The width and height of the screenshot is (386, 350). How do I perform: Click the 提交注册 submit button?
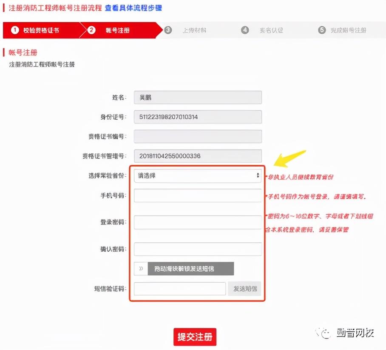(x=195, y=337)
